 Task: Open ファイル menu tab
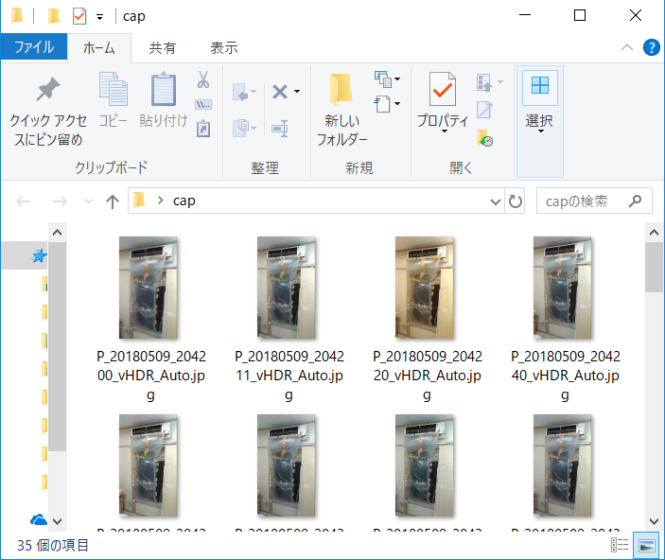(x=34, y=46)
